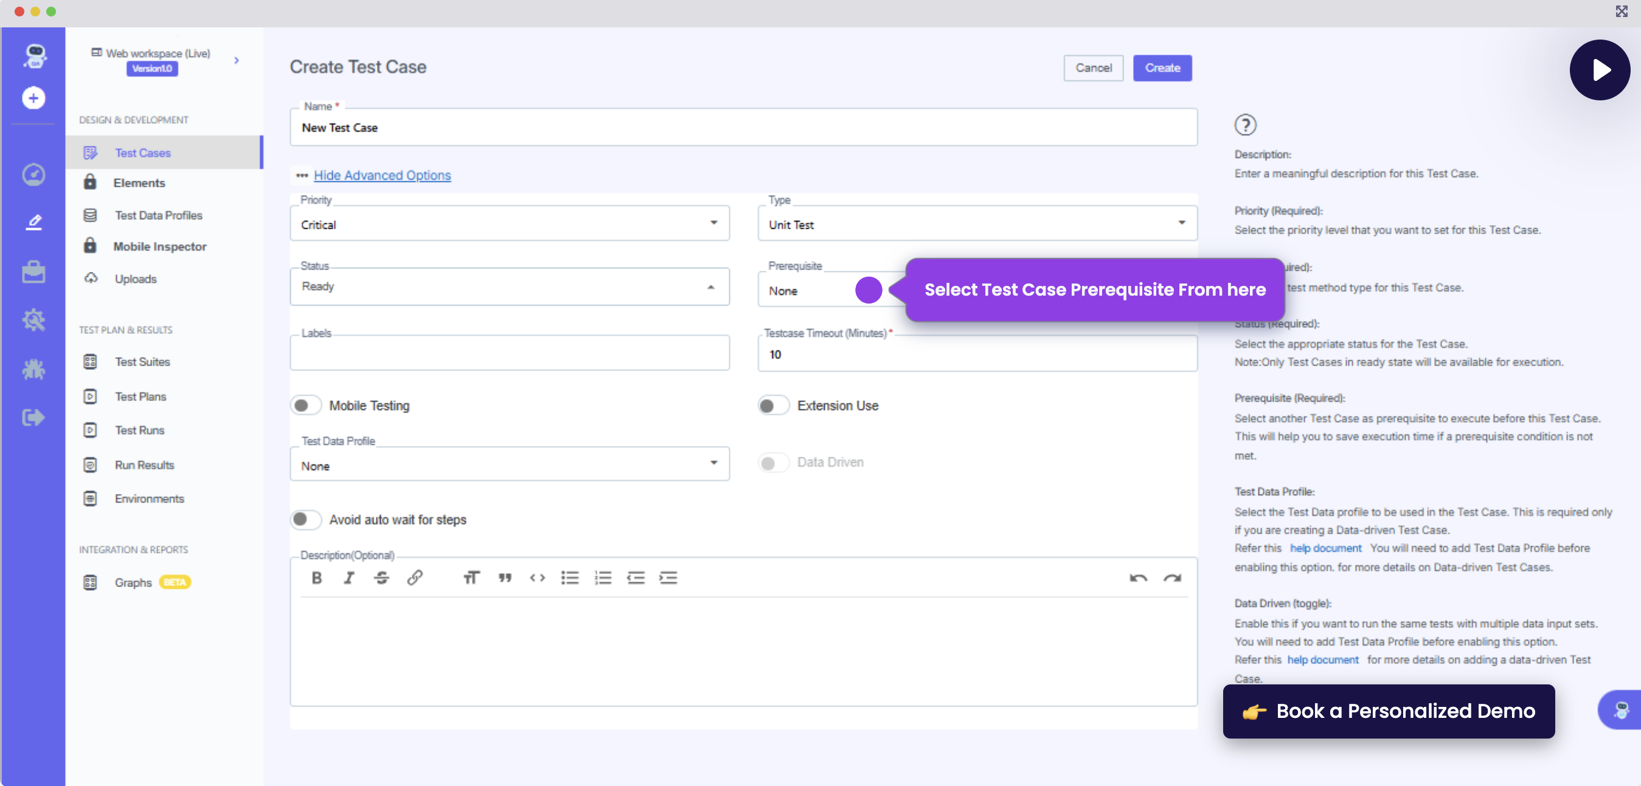Expand the Type dropdown showing Unit Test
The image size is (1641, 786).
pos(977,224)
